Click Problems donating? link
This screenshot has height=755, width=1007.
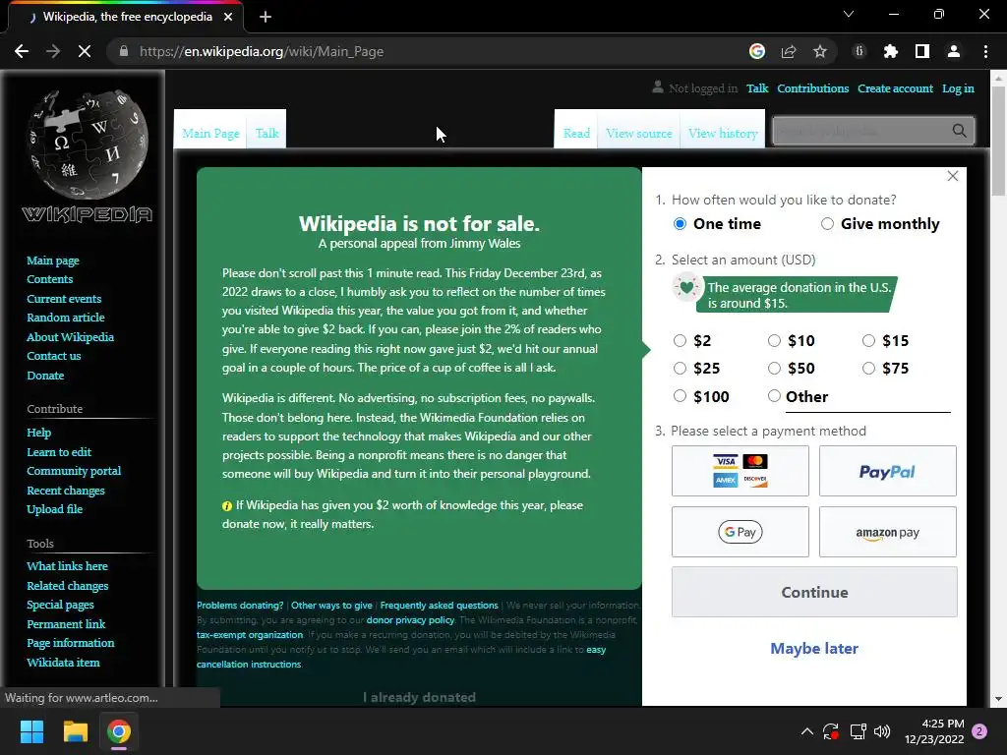coord(240,606)
